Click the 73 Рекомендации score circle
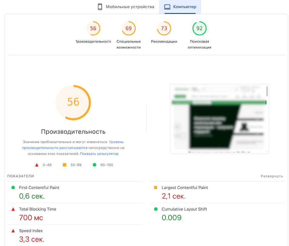Image resolution: width=289 pixels, height=246 pixels. (164, 28)
